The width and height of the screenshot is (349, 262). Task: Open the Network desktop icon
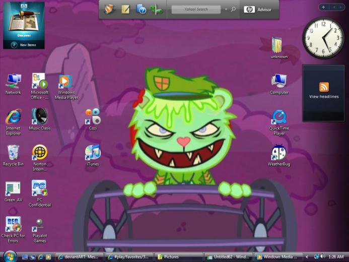coord(14,84)
